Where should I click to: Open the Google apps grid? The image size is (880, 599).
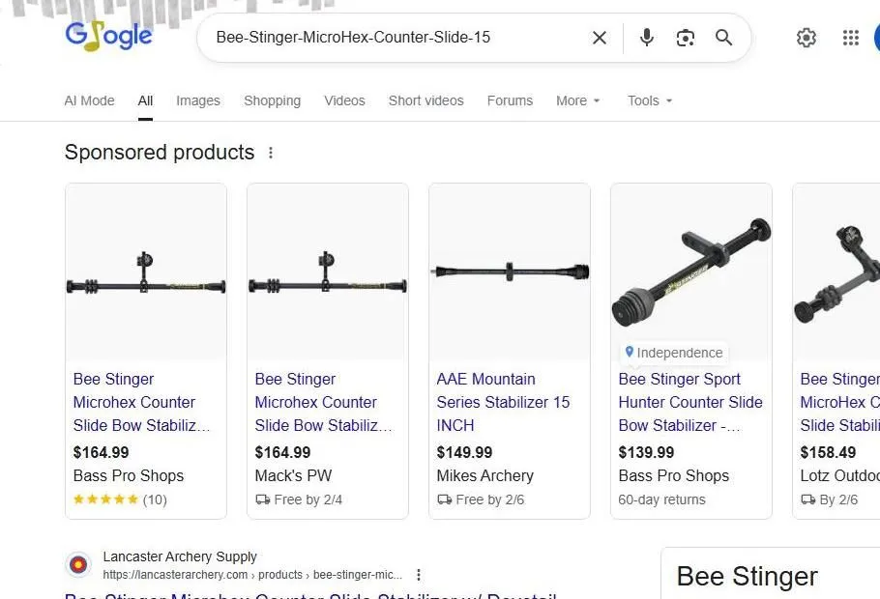pyautogui.click(x=850, y=38)
